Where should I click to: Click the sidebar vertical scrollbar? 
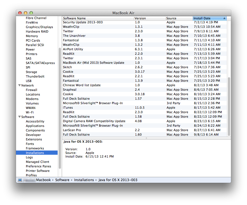(60, 108)
